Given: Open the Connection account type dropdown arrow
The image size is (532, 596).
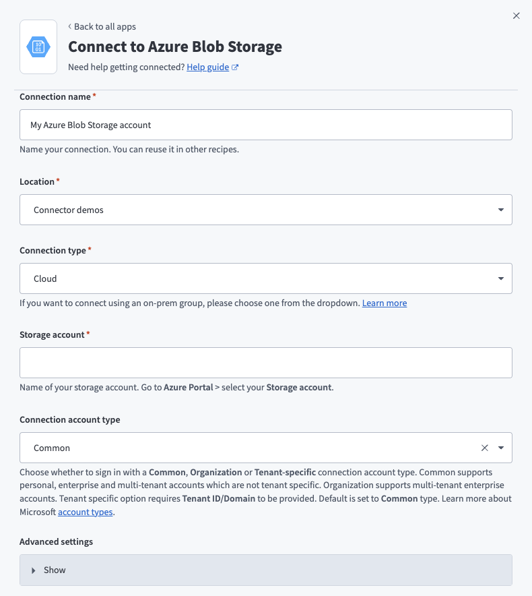Looking at the screenshot, I should [x=501, y=447].
